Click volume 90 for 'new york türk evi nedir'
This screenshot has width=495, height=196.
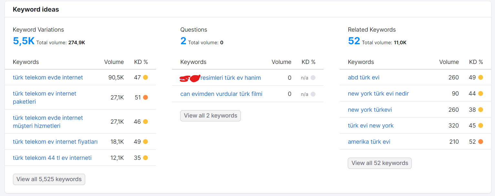(455, 94)
